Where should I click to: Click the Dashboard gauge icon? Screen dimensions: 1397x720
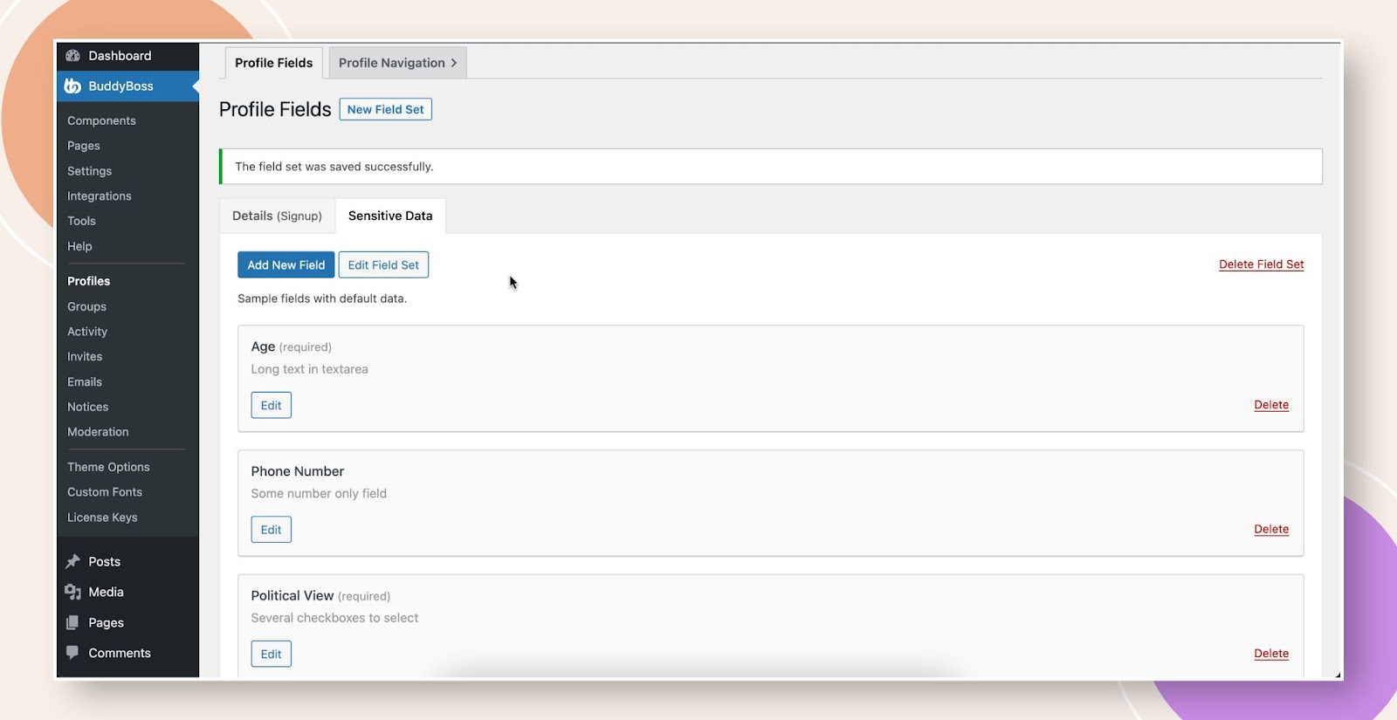tap(72, 56)
